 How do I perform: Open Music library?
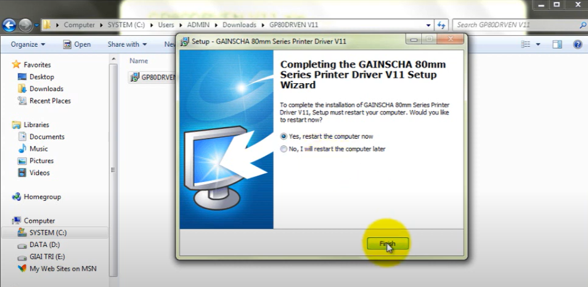(x=33, y=149)
